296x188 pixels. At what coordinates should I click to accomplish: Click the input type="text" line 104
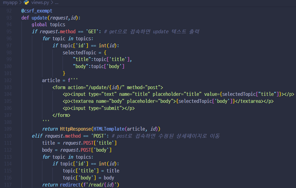pyautogui.click(x=178, y=94)
